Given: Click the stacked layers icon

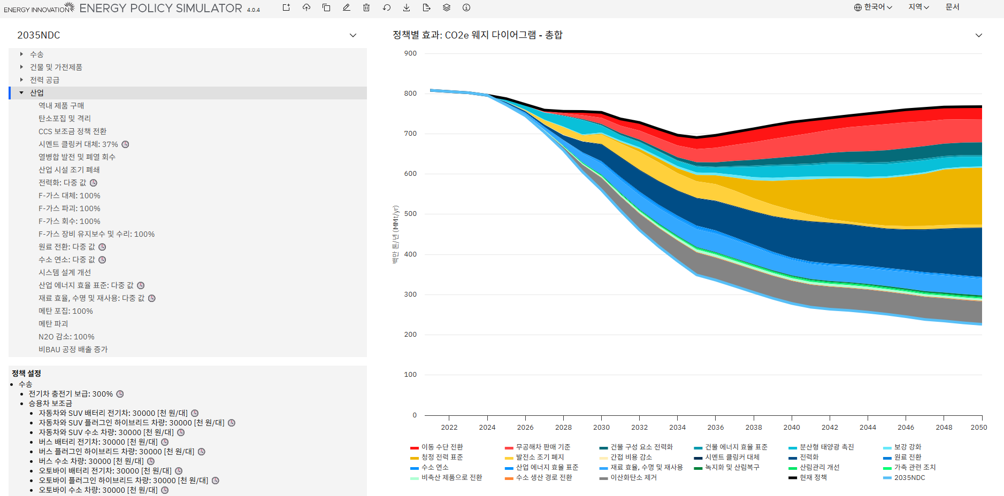Looking at the screenshot, I should click(x=447, y=7).
